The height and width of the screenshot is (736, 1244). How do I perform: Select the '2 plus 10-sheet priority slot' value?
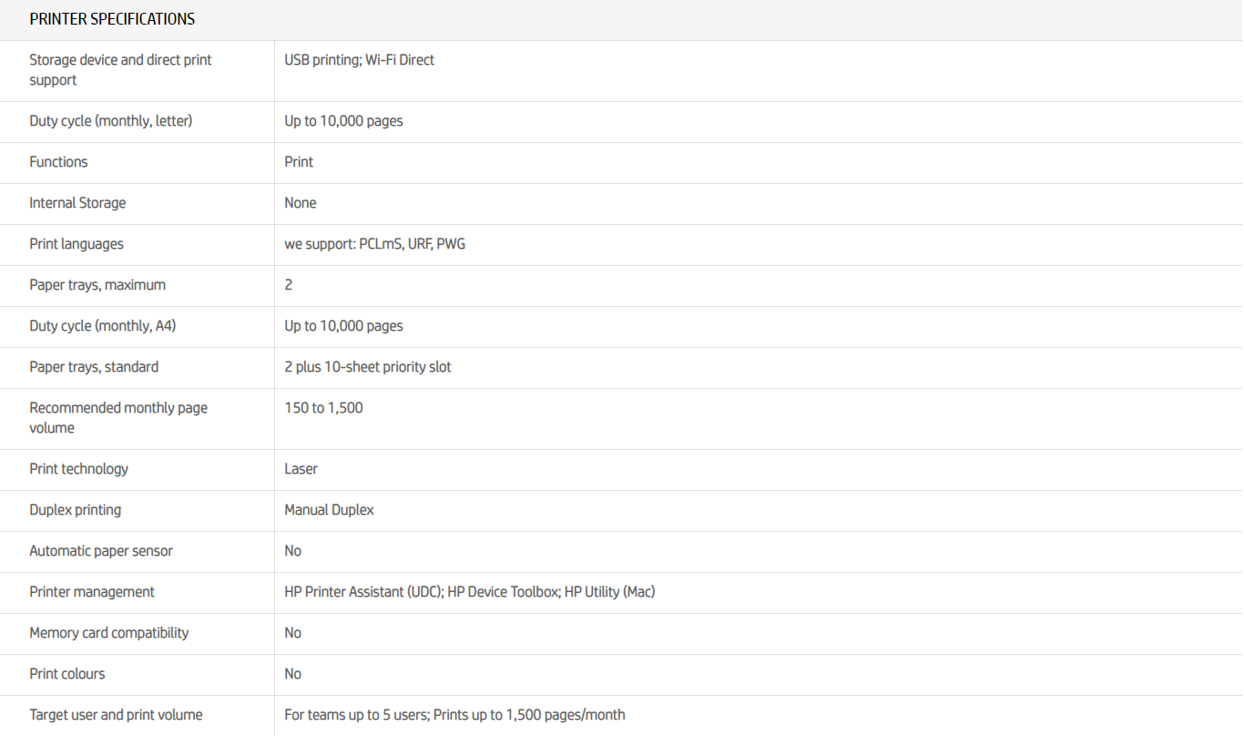(x=368, y=367)
